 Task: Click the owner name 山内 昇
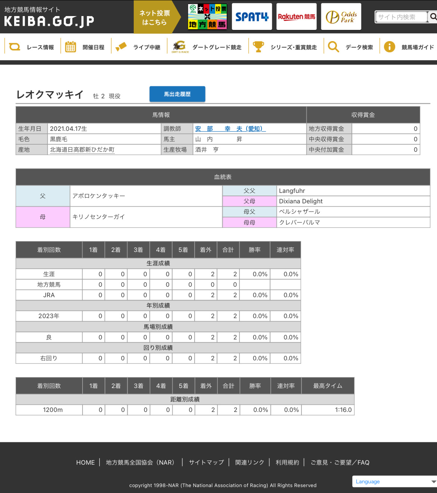pyautogui.click(x=219, y=139)
